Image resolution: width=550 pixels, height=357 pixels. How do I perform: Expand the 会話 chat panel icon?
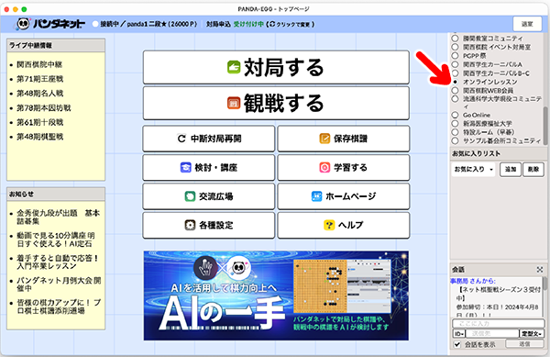coord(540,270)
